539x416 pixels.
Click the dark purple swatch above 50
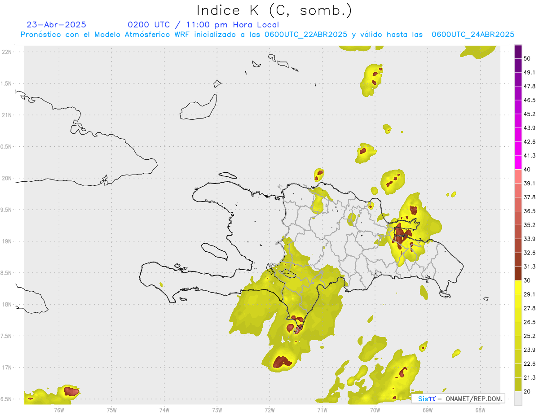(x=518, y=52)
